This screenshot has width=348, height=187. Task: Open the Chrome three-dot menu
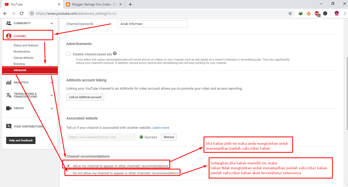click(345, 13)
